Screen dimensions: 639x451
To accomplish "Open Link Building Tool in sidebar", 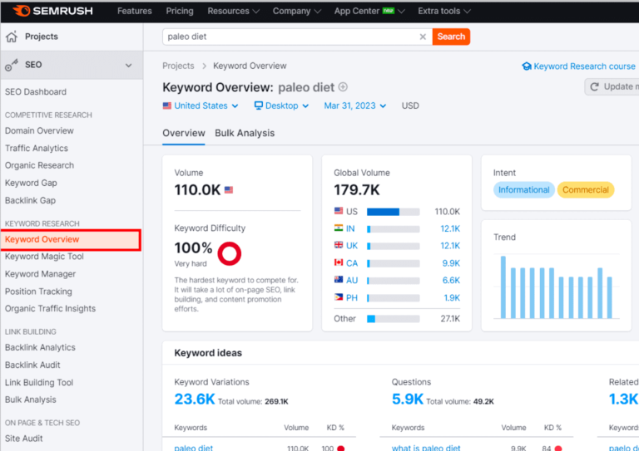I will coord(39,382).
